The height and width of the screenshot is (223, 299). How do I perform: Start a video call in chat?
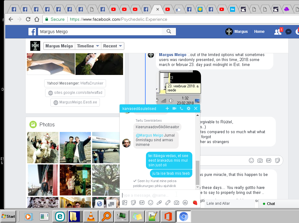[x=174, y=108]
